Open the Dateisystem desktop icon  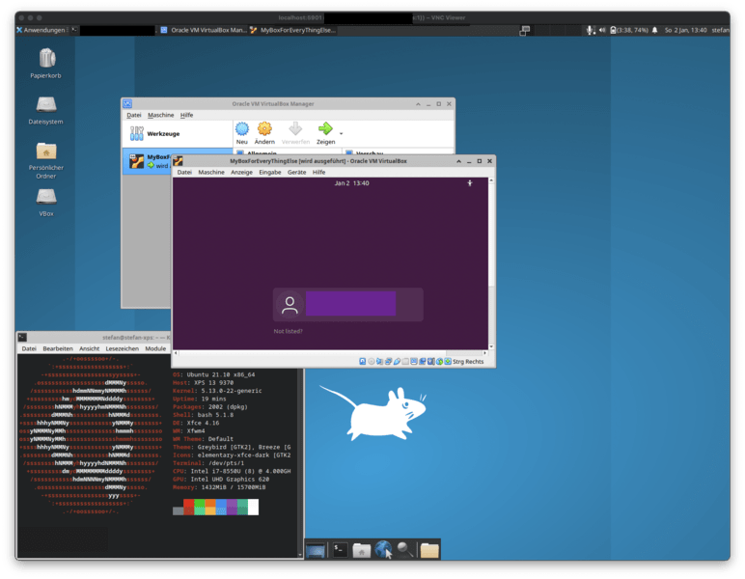[x=46, y=110]
